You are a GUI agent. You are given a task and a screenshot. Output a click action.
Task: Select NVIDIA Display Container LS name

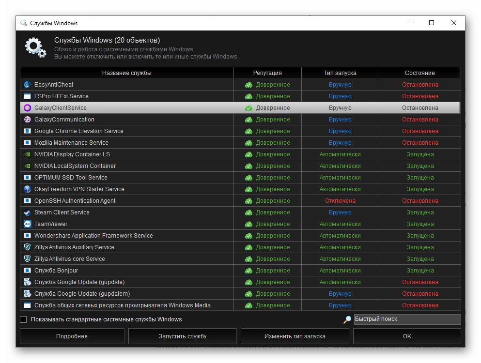click(72, 154)
